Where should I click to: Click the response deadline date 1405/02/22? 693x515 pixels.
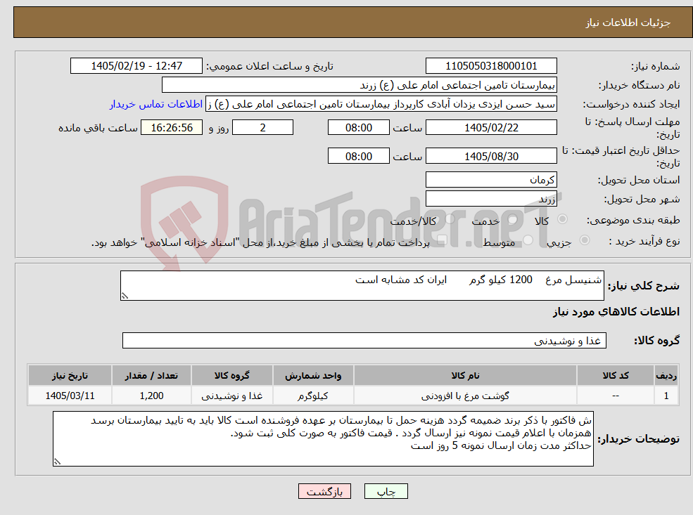coord(491,128)
